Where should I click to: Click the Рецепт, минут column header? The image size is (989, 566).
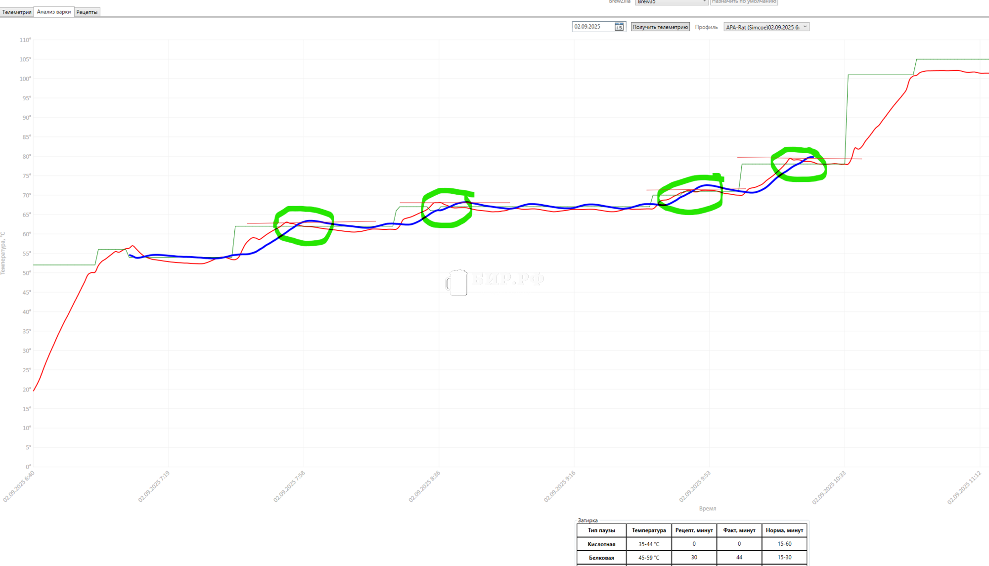694,530
